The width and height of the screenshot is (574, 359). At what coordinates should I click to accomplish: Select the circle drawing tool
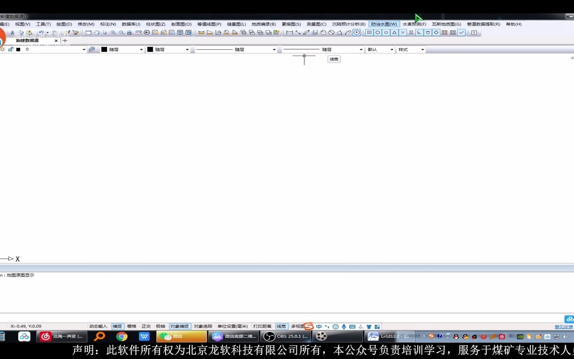click(323, 33)
